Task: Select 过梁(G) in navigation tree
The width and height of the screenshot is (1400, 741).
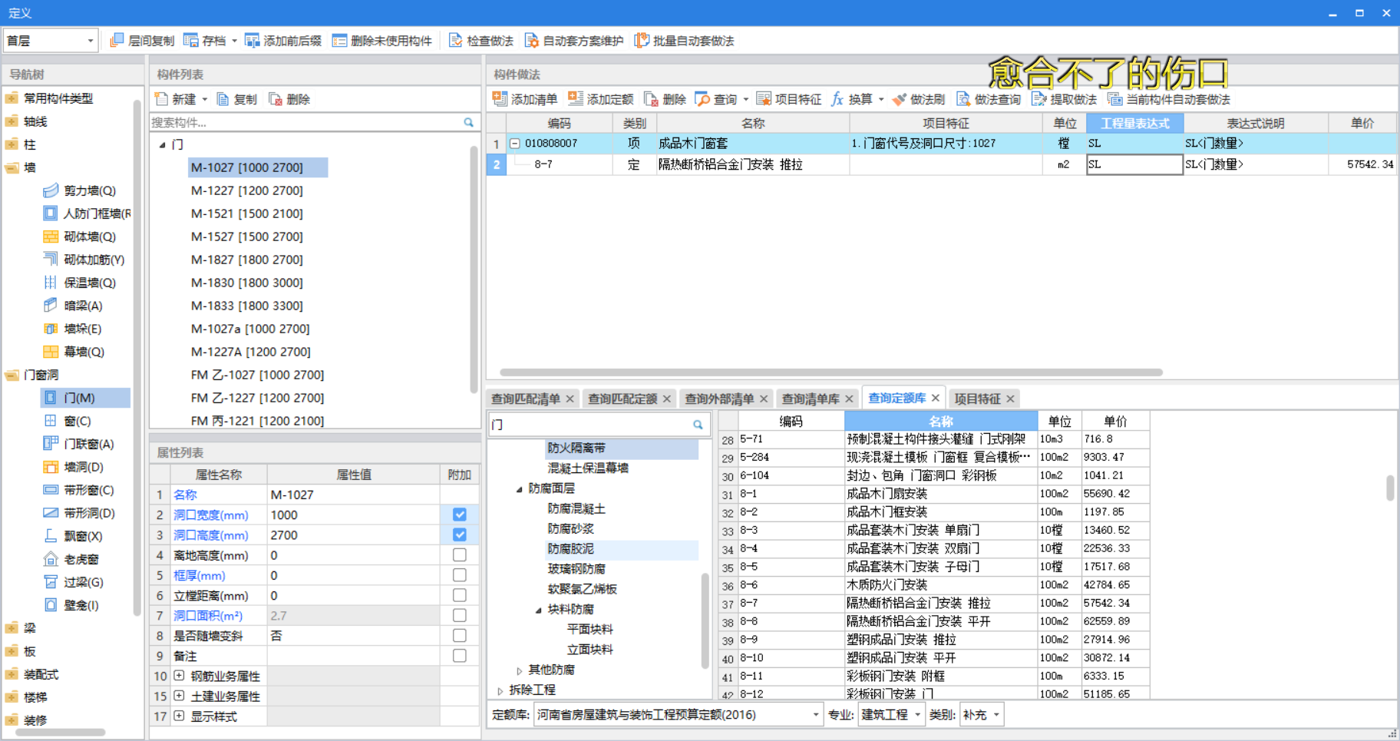Action: coord(84,582)
